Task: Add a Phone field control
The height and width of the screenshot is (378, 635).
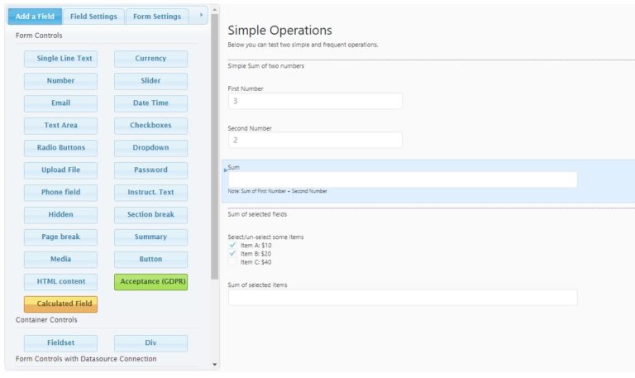Action: click(60, 193)
